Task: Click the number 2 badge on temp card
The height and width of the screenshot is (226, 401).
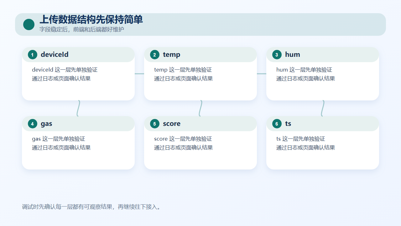Action: 155,55
